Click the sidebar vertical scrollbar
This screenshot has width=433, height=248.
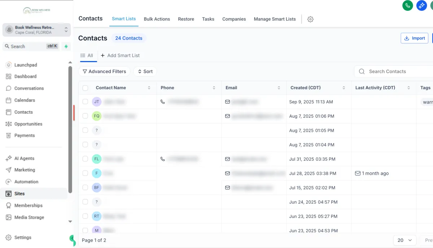70,130
